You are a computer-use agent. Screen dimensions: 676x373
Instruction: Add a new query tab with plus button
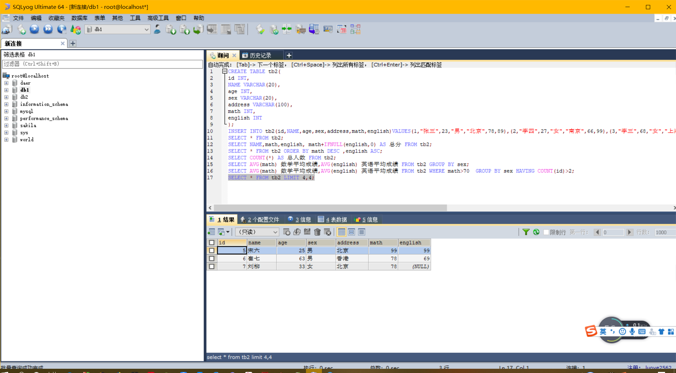tap(289, 55)
